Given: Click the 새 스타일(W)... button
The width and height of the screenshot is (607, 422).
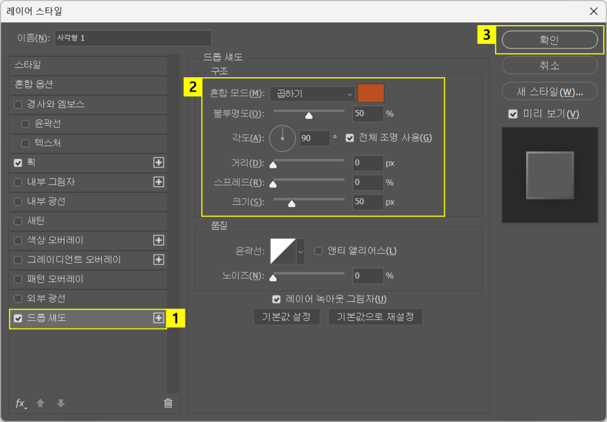Looking at the screenshot, I should [550, 92].
